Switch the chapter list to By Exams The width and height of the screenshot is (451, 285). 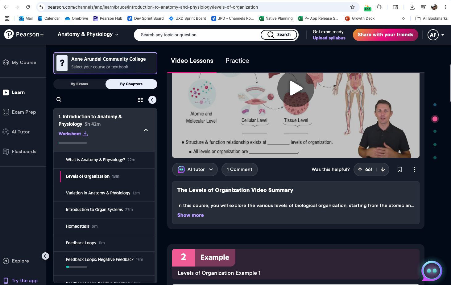point(79,84)
